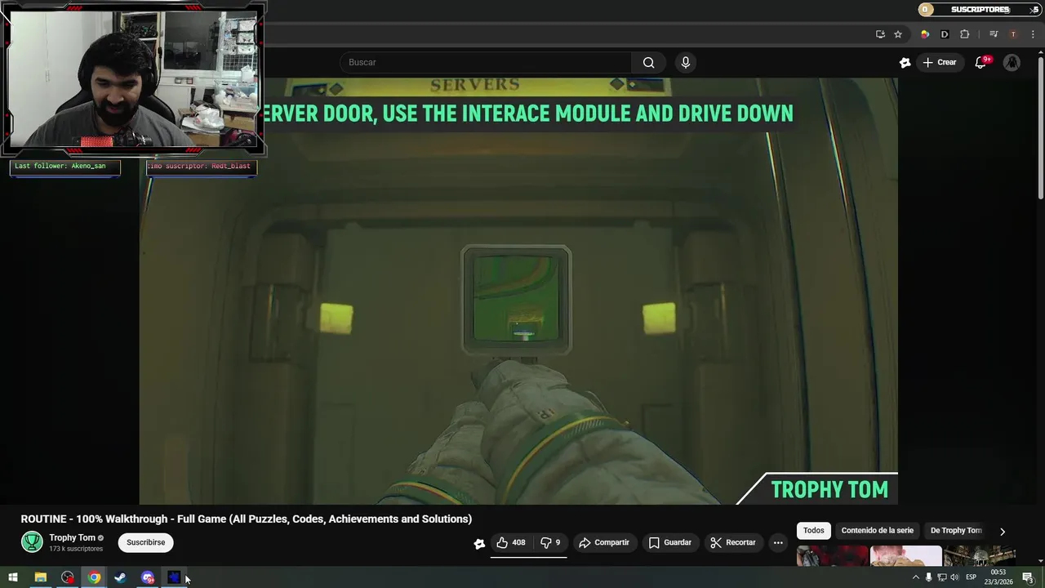Open the Chrome three-dot menu
The image size is (1045, 588).
1033,34
